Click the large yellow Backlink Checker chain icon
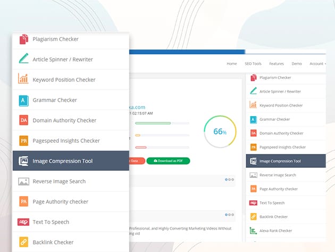The height and width of the screenshot is (252, 335). pyautogui.click(x=23, y=242)
